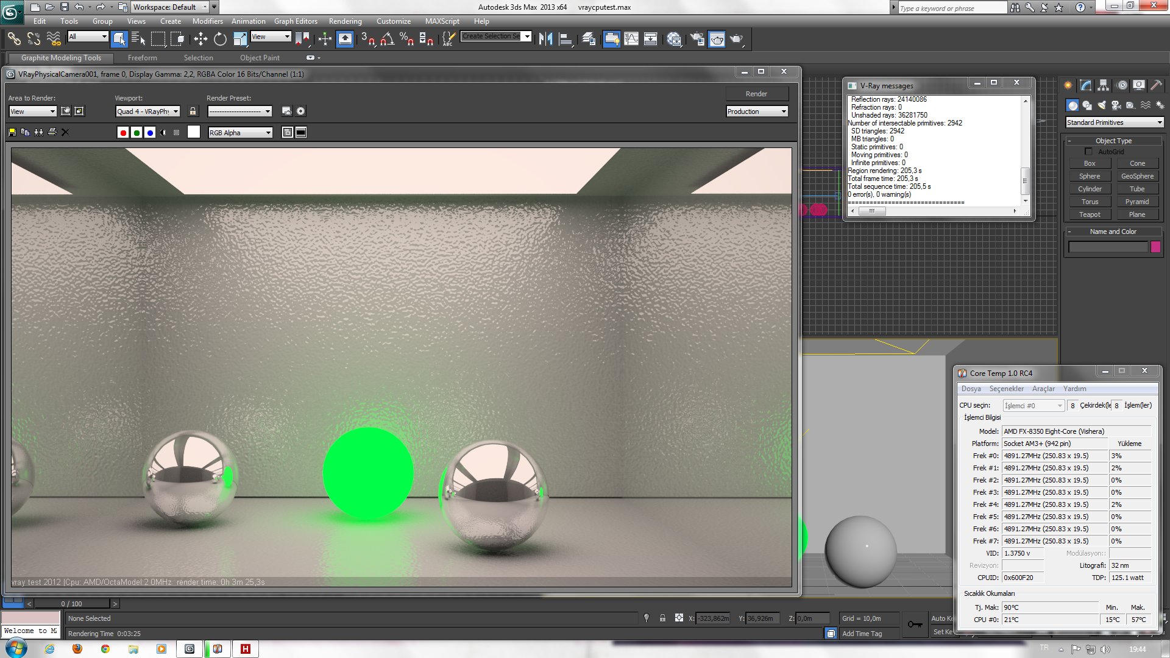Clear the rendered frame with X icon

66,132
